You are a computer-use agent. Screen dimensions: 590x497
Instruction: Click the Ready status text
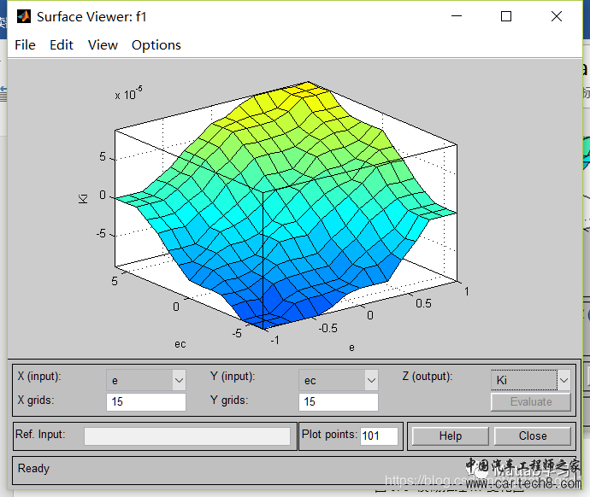[x=33, y=469]
